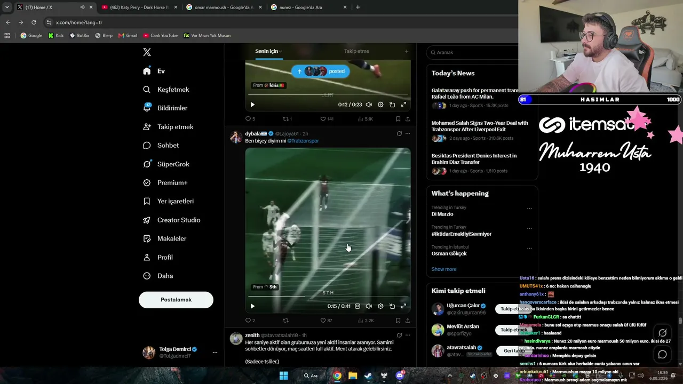Screen dimensions: 683x384
Task: Click the Postalamak post button
Action: point(176,300)
